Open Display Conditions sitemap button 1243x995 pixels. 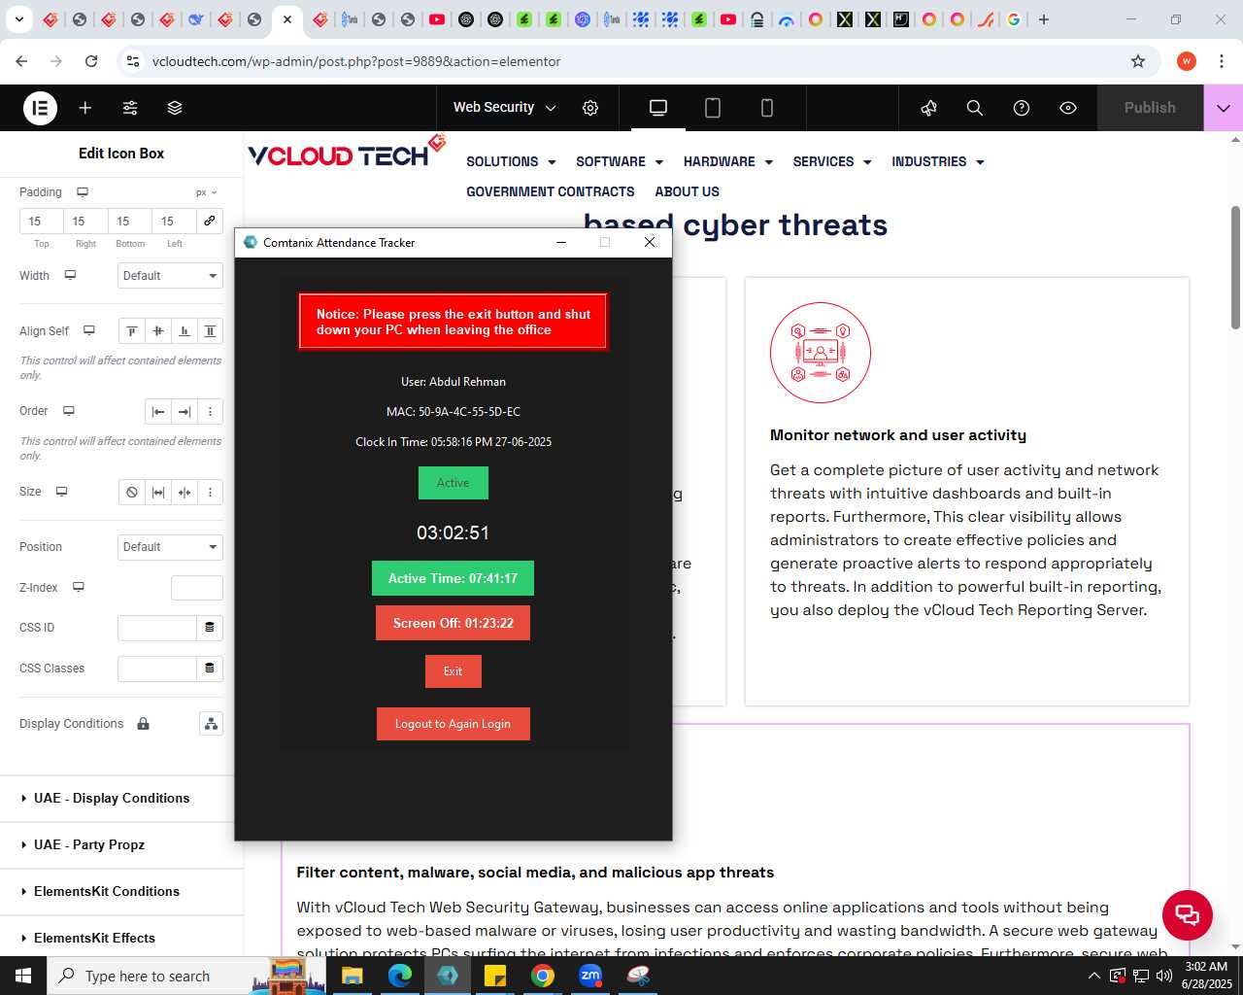[x=211, y=724]
